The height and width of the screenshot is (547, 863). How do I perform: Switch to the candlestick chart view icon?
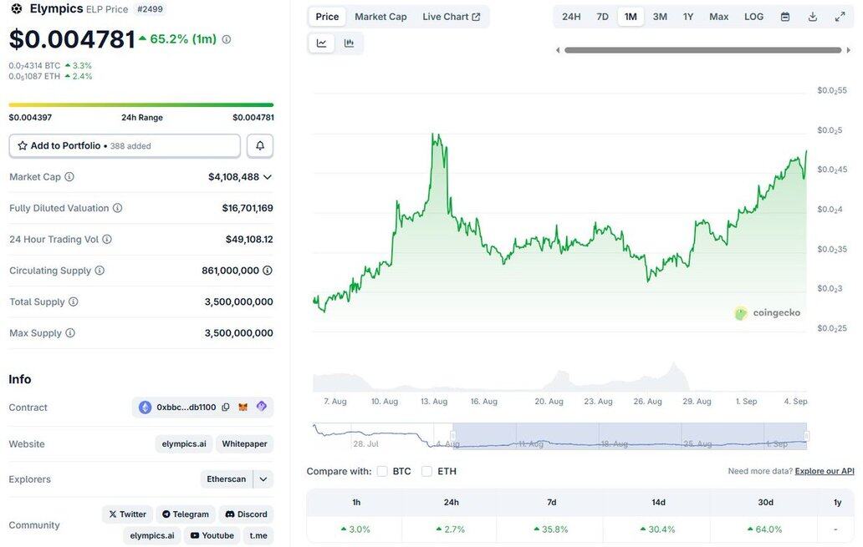[x=349, y=43]
